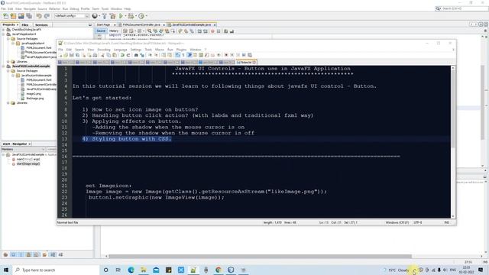Click Source view button in NetBeans editor
The width and height of the screenshot is (489, 275).
tap(101, 31)
